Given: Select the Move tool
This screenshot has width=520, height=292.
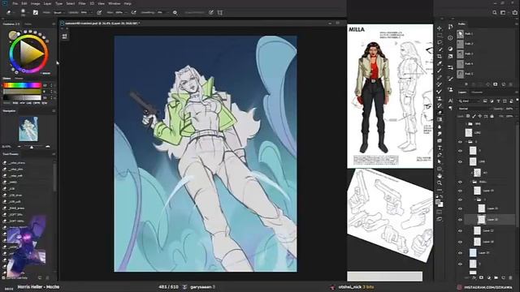Looking at the screenshot, I should tap(440, 28).
